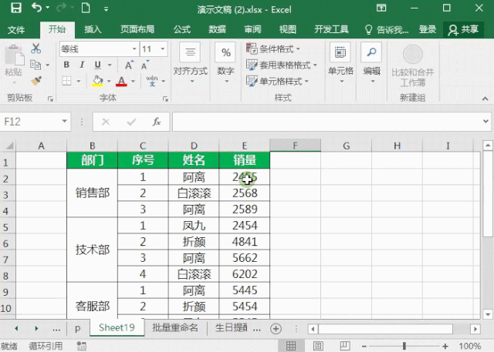The height and width of the screenshot is (352, 494).
Task: Click 比较和合并工作簿 button
Action: click(413, 66)
